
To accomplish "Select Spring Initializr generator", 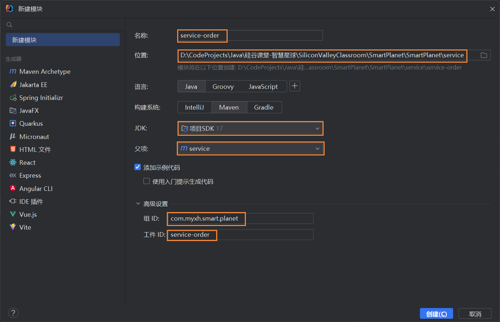I will point(63,97).
